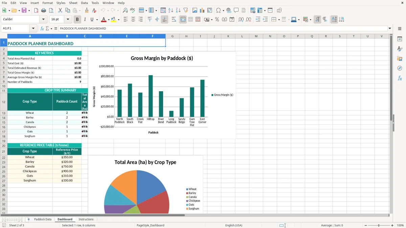
Task: Click the Sort Ascending icon
Action: (171, 10)
